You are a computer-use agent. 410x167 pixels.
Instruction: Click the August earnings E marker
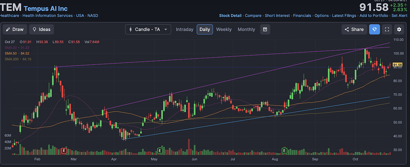(284, 150)
